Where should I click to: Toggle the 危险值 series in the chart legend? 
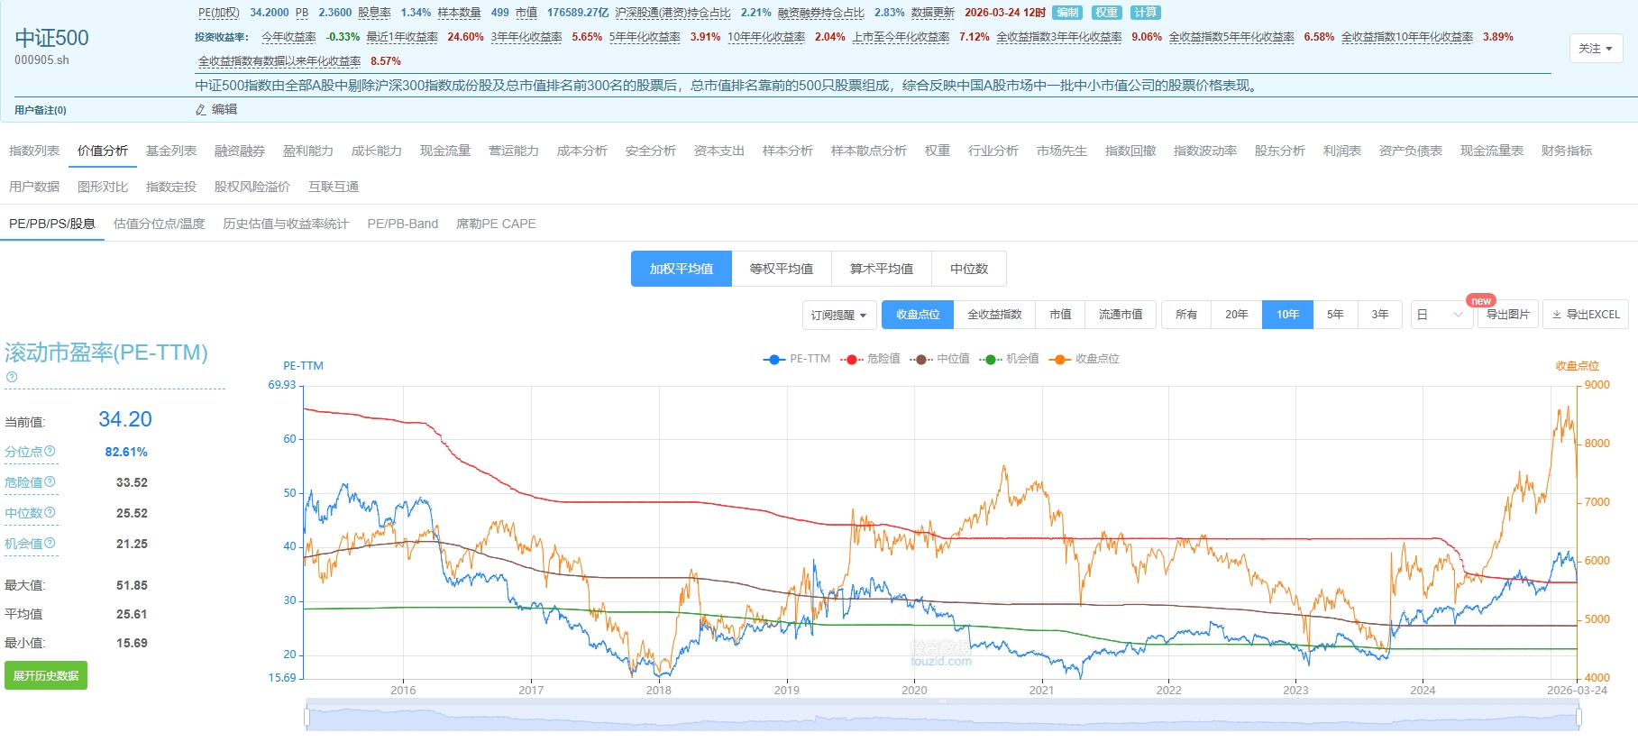click(870, 359)
